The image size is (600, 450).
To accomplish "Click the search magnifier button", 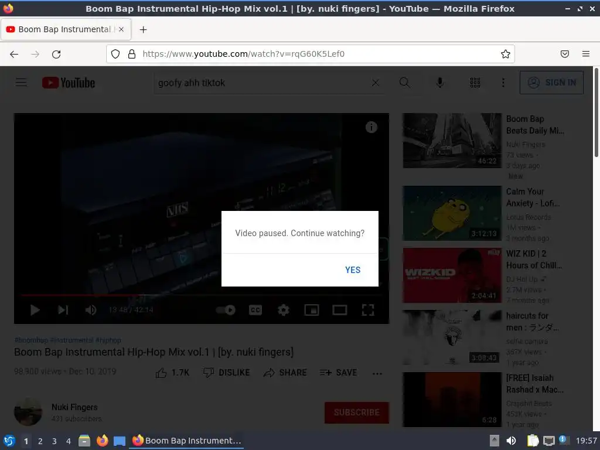I will pyautogui.click(x=404, y=83).
